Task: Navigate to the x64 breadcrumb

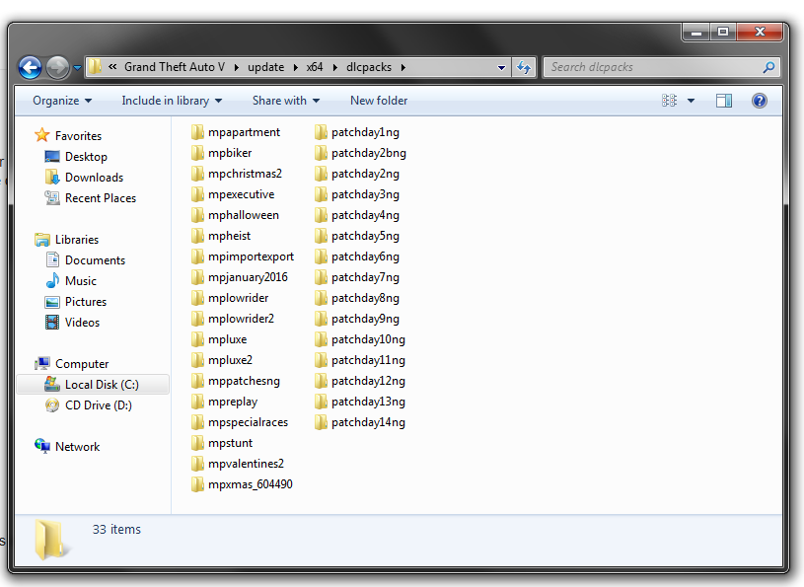Action: point(315,67)
